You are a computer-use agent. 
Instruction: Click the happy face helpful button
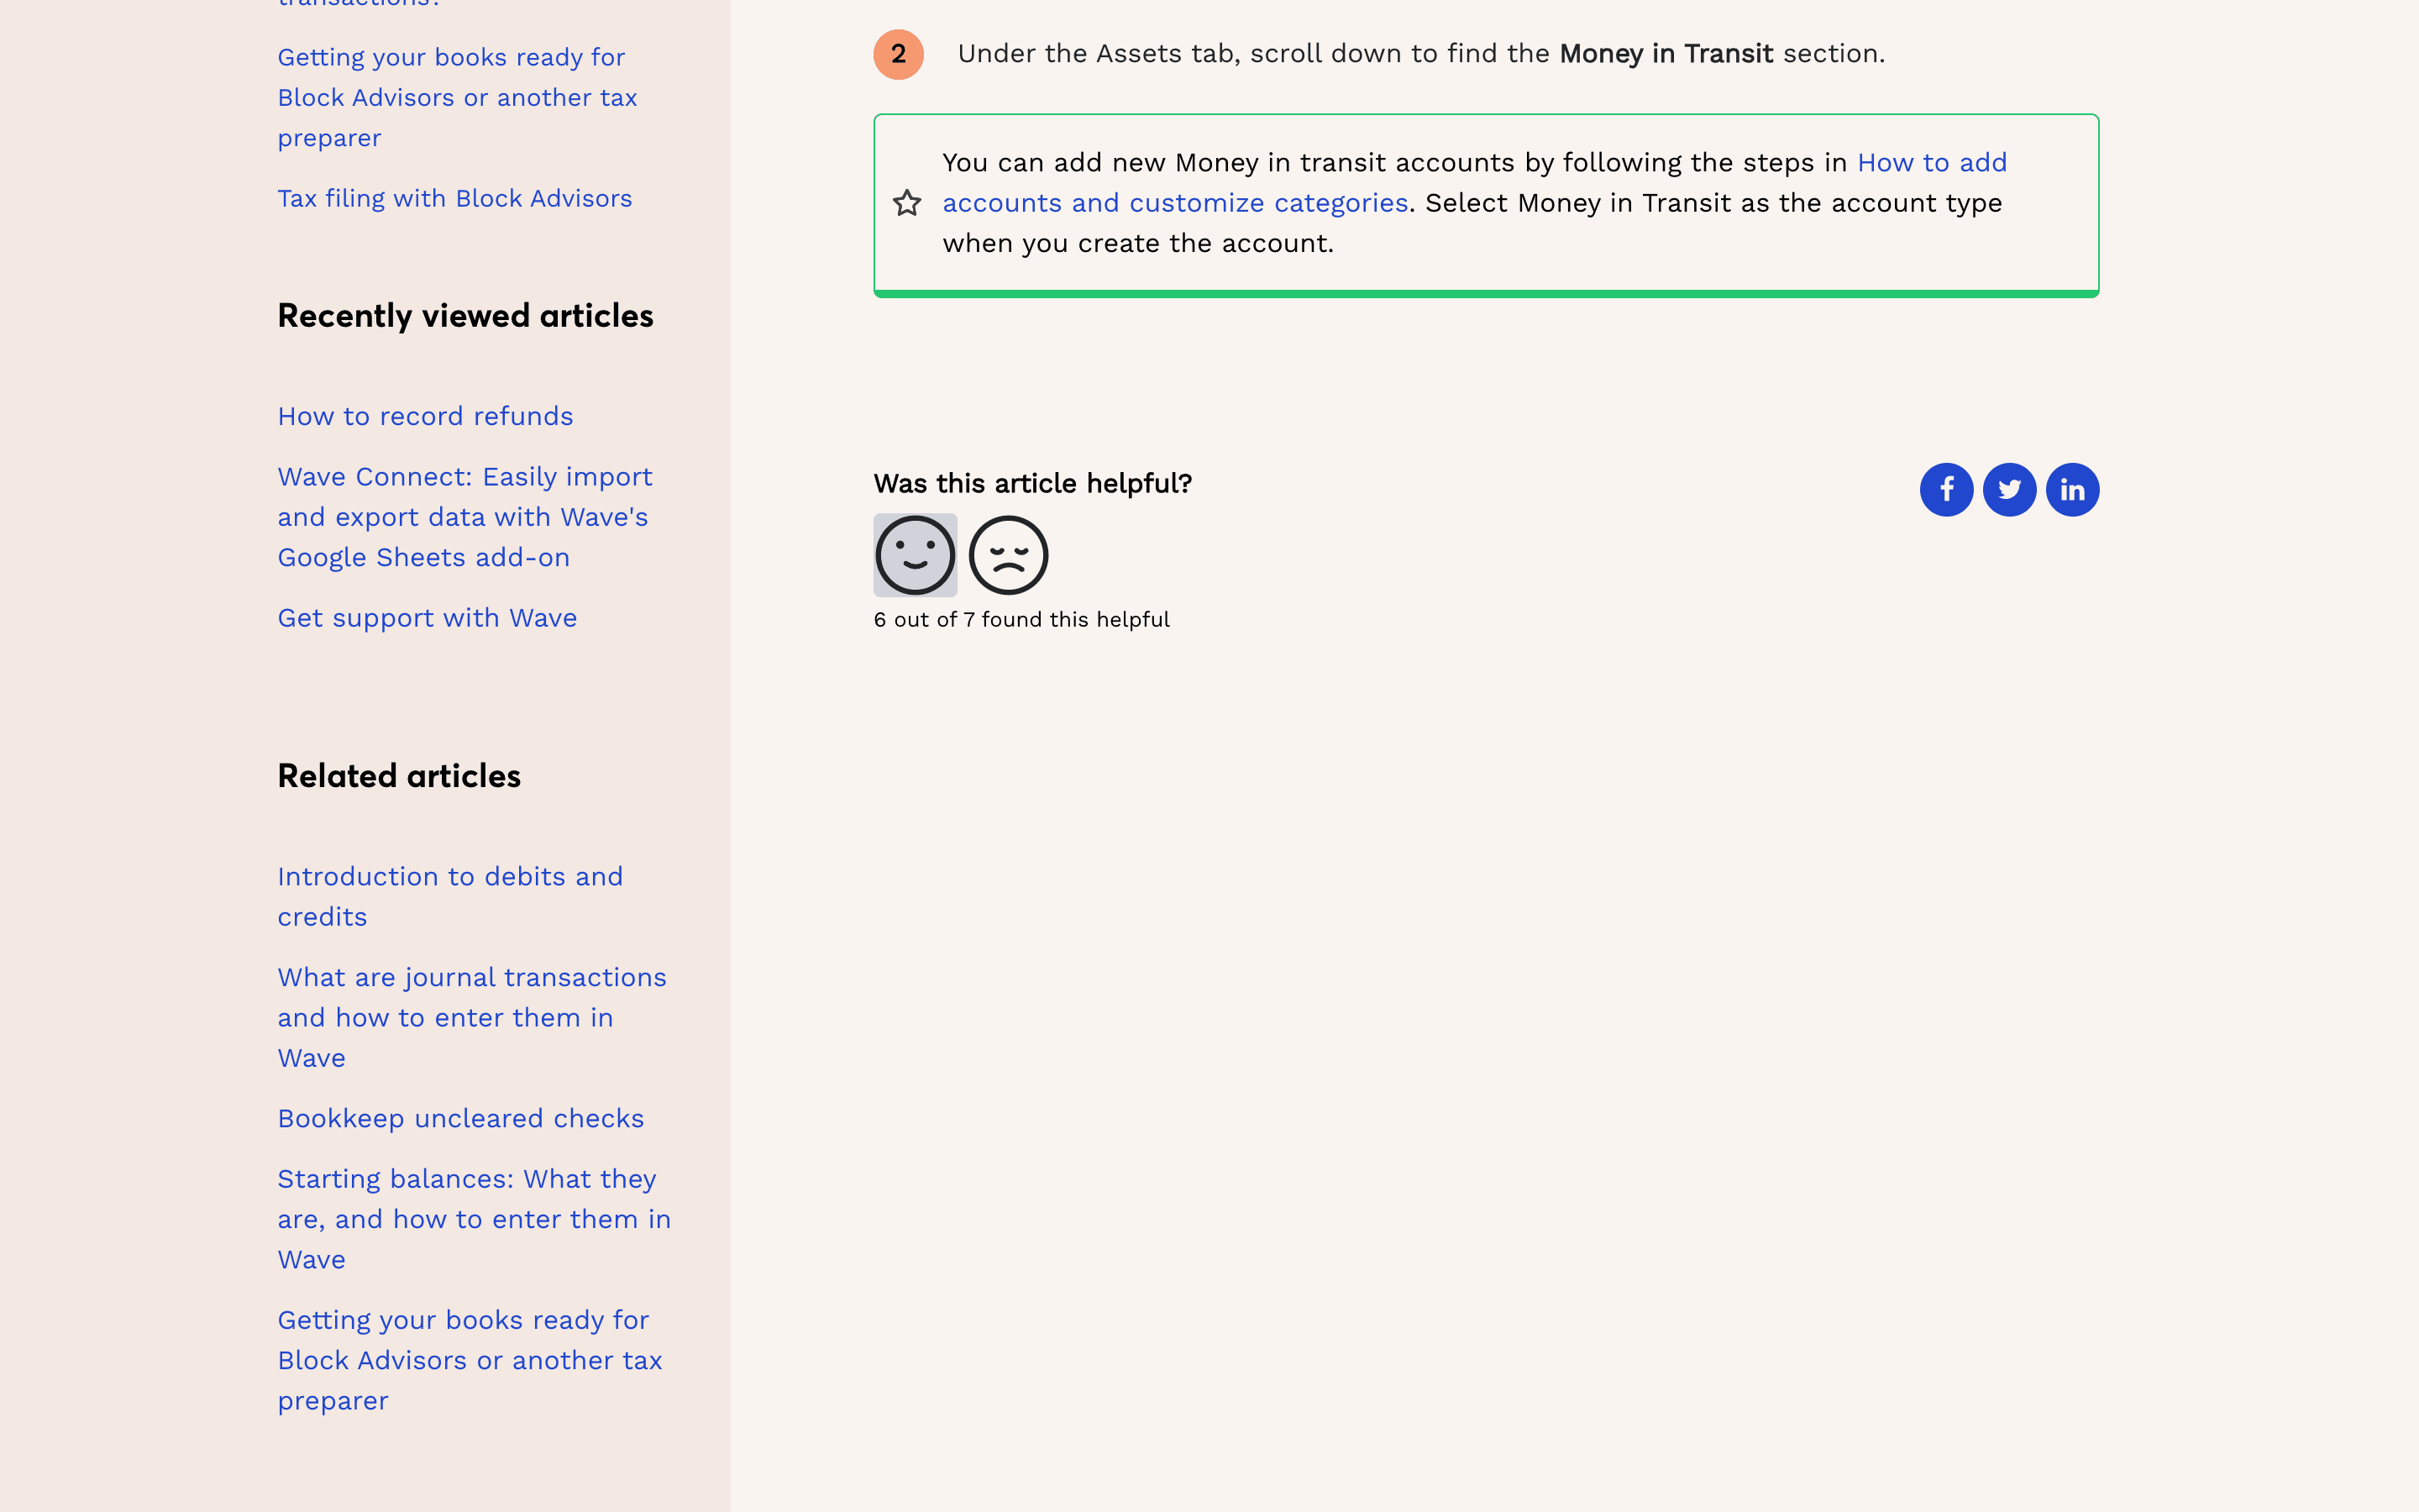click(915, 555)
